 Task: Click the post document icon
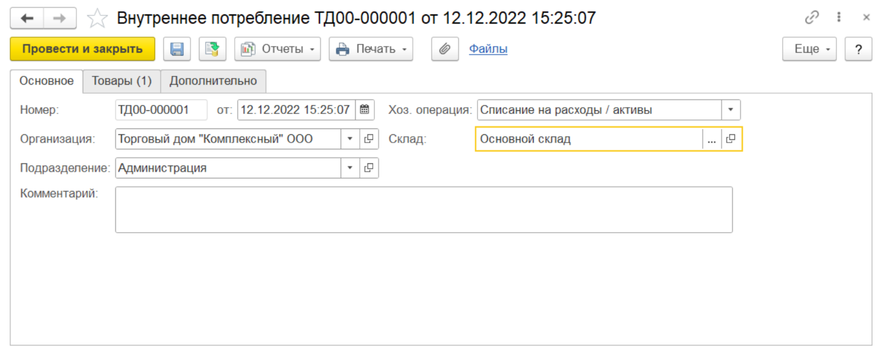[x=212, y=49]
